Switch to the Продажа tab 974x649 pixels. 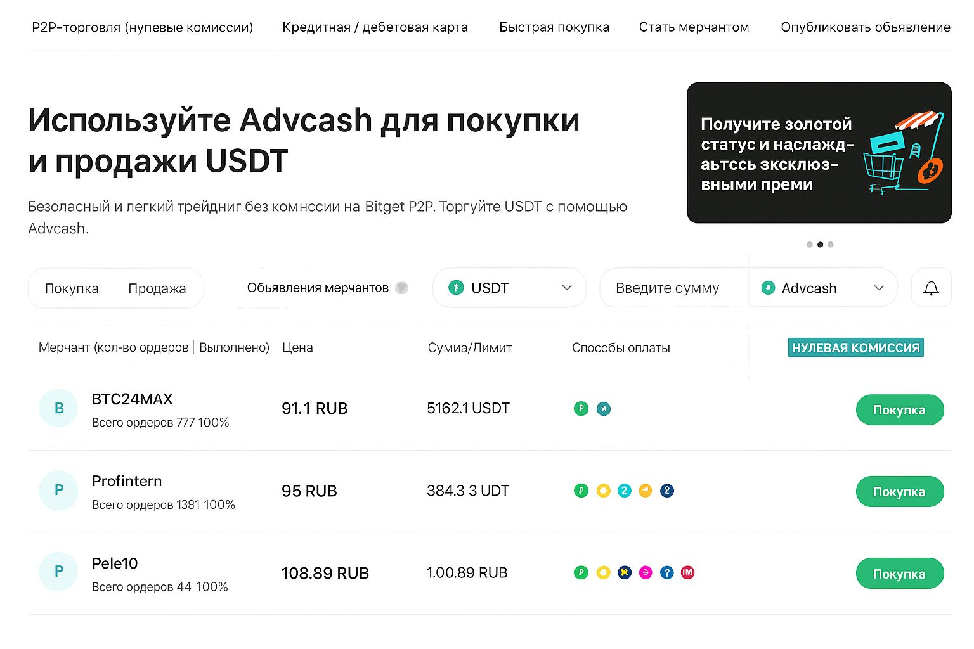click(157, 288)
